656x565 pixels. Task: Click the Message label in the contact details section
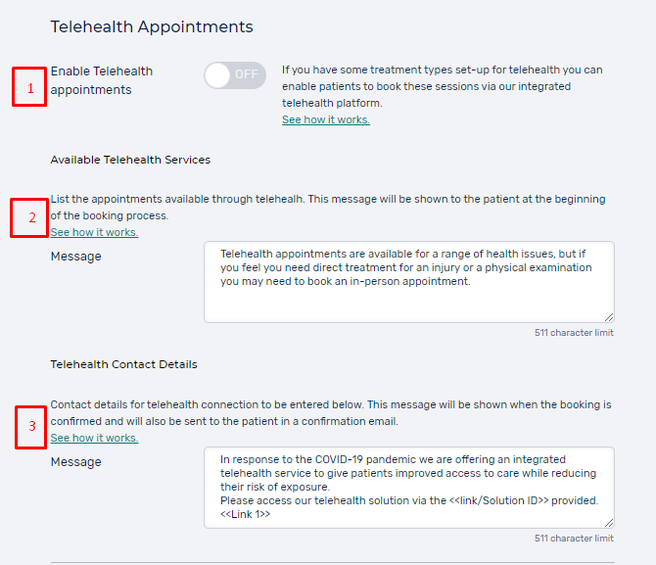75,462
